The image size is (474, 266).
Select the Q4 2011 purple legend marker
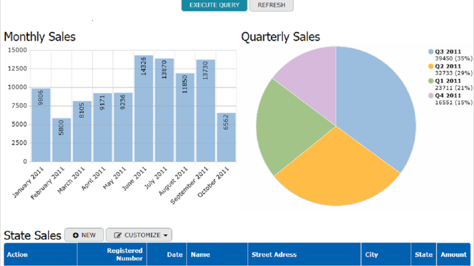click(x=431, y=94)
